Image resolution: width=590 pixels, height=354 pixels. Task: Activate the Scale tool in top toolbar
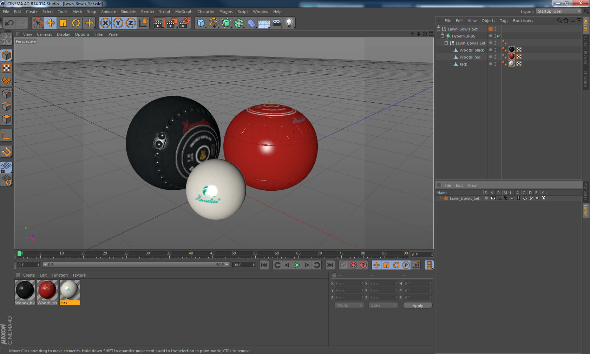pyautogui.click(x=63, y=23)
